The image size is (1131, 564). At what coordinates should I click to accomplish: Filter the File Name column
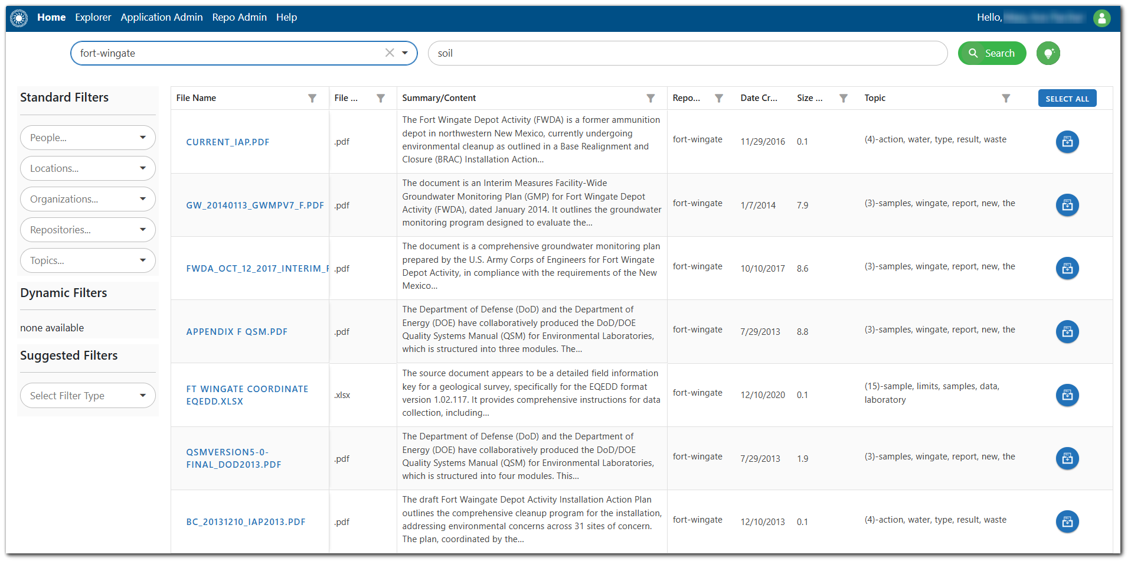312,98
